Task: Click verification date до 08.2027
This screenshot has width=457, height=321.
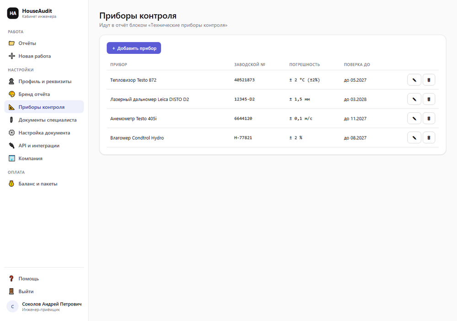Action: [355, 137]
